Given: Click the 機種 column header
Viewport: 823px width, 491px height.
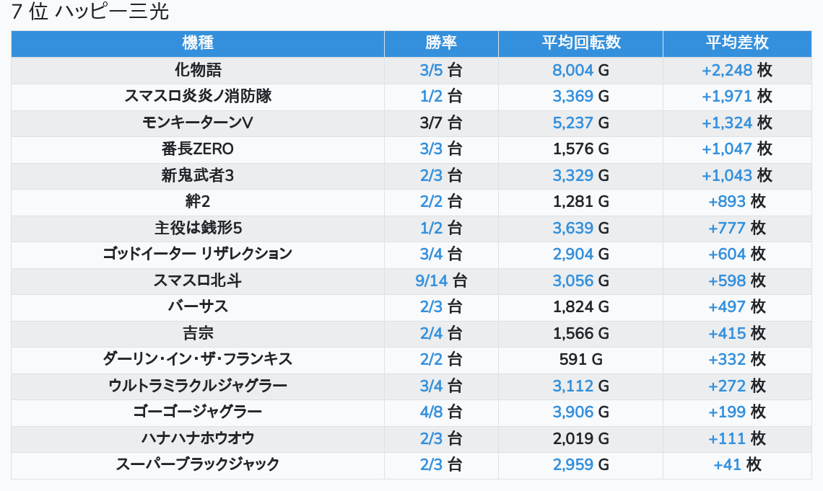Looking at the screenshot, I should pyautogui.click(x=198, y=43).
